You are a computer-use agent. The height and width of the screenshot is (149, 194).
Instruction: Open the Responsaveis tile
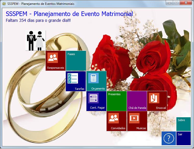coord(56,61)
